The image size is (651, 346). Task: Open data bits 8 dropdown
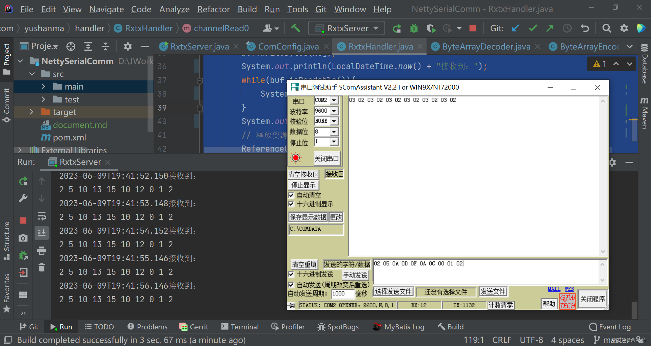[334, 132]
